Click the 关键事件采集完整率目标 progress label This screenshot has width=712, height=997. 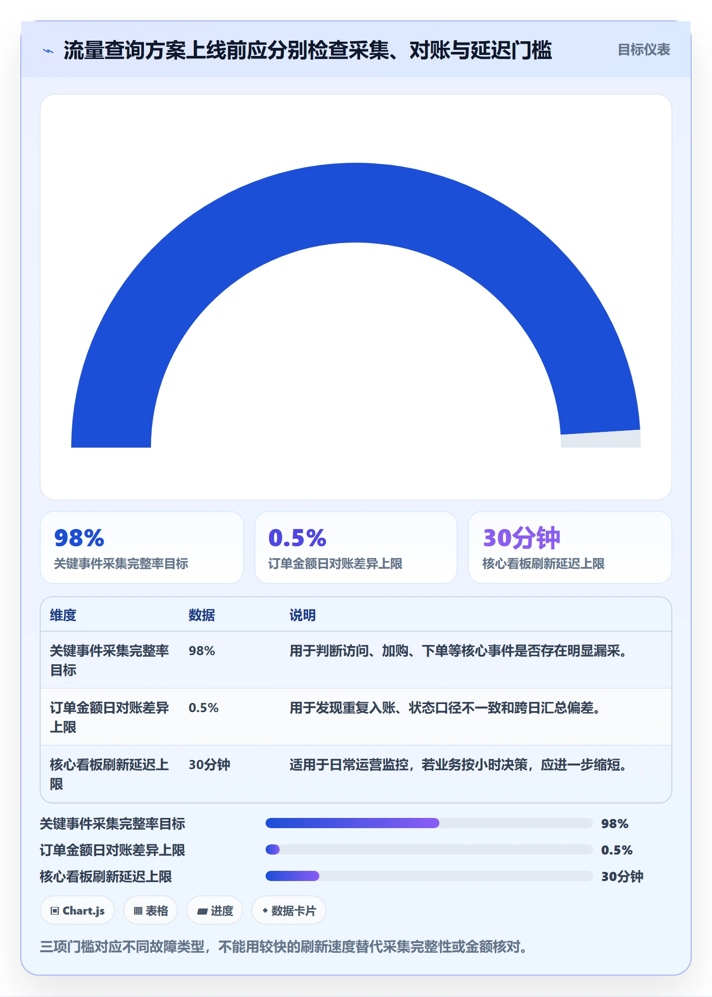(112, 824)
